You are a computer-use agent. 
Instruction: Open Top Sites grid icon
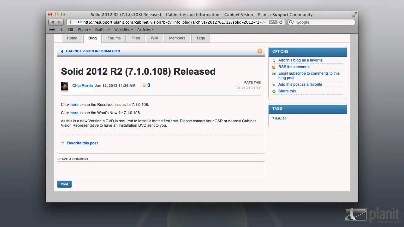pos(71,30)
